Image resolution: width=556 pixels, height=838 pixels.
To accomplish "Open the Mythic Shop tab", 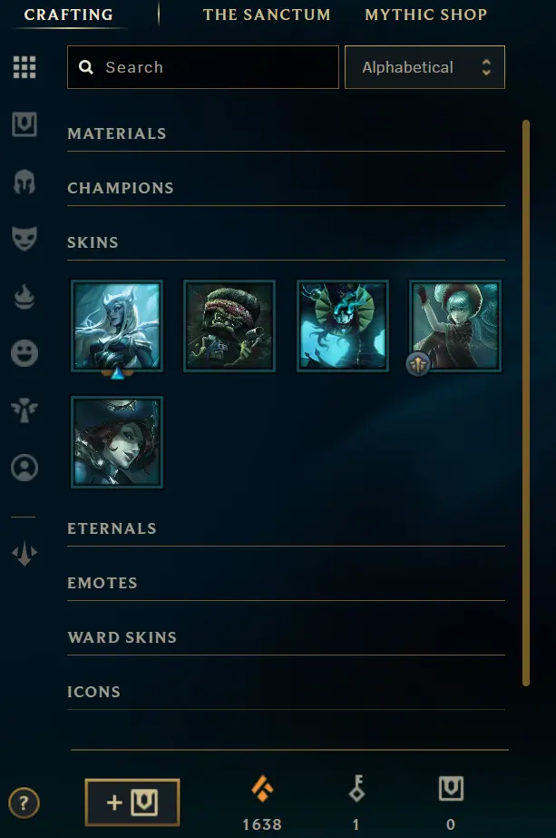I will click(x=425, y=15).
